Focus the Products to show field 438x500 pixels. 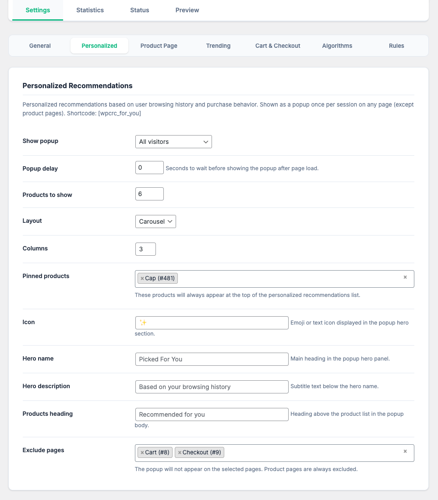(149, 194)
